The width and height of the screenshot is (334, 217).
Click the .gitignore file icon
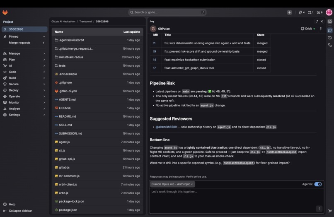tap(56, 82)
